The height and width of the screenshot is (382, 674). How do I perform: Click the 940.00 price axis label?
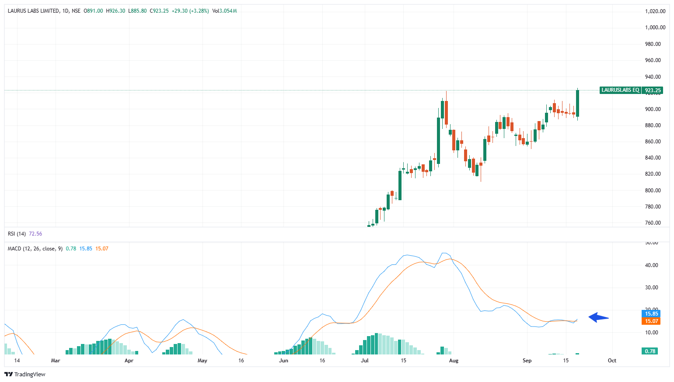click(653, 77)
